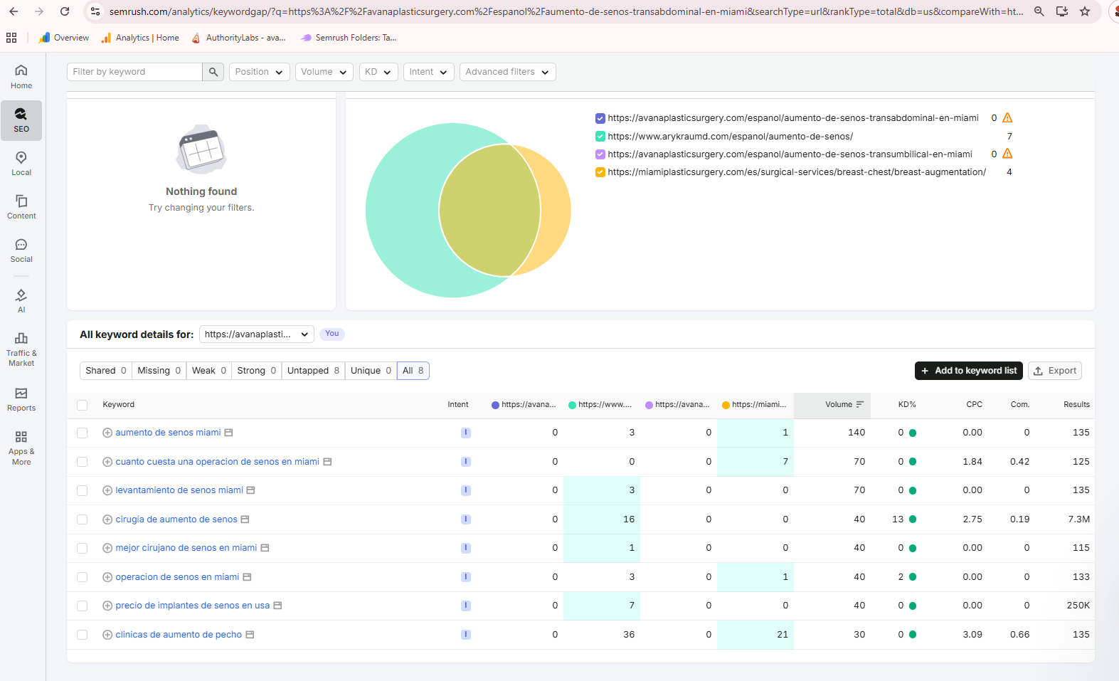Screen dimensions: 1119x681
Task: Open the Content sidebar section
Action: [x=21, y=207]
